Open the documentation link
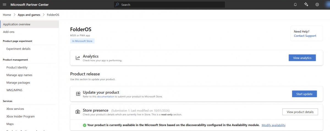This screenshot has height=131, width=330. coord(106,97)
